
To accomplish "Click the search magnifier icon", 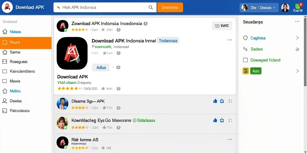I will pos(151,7).
